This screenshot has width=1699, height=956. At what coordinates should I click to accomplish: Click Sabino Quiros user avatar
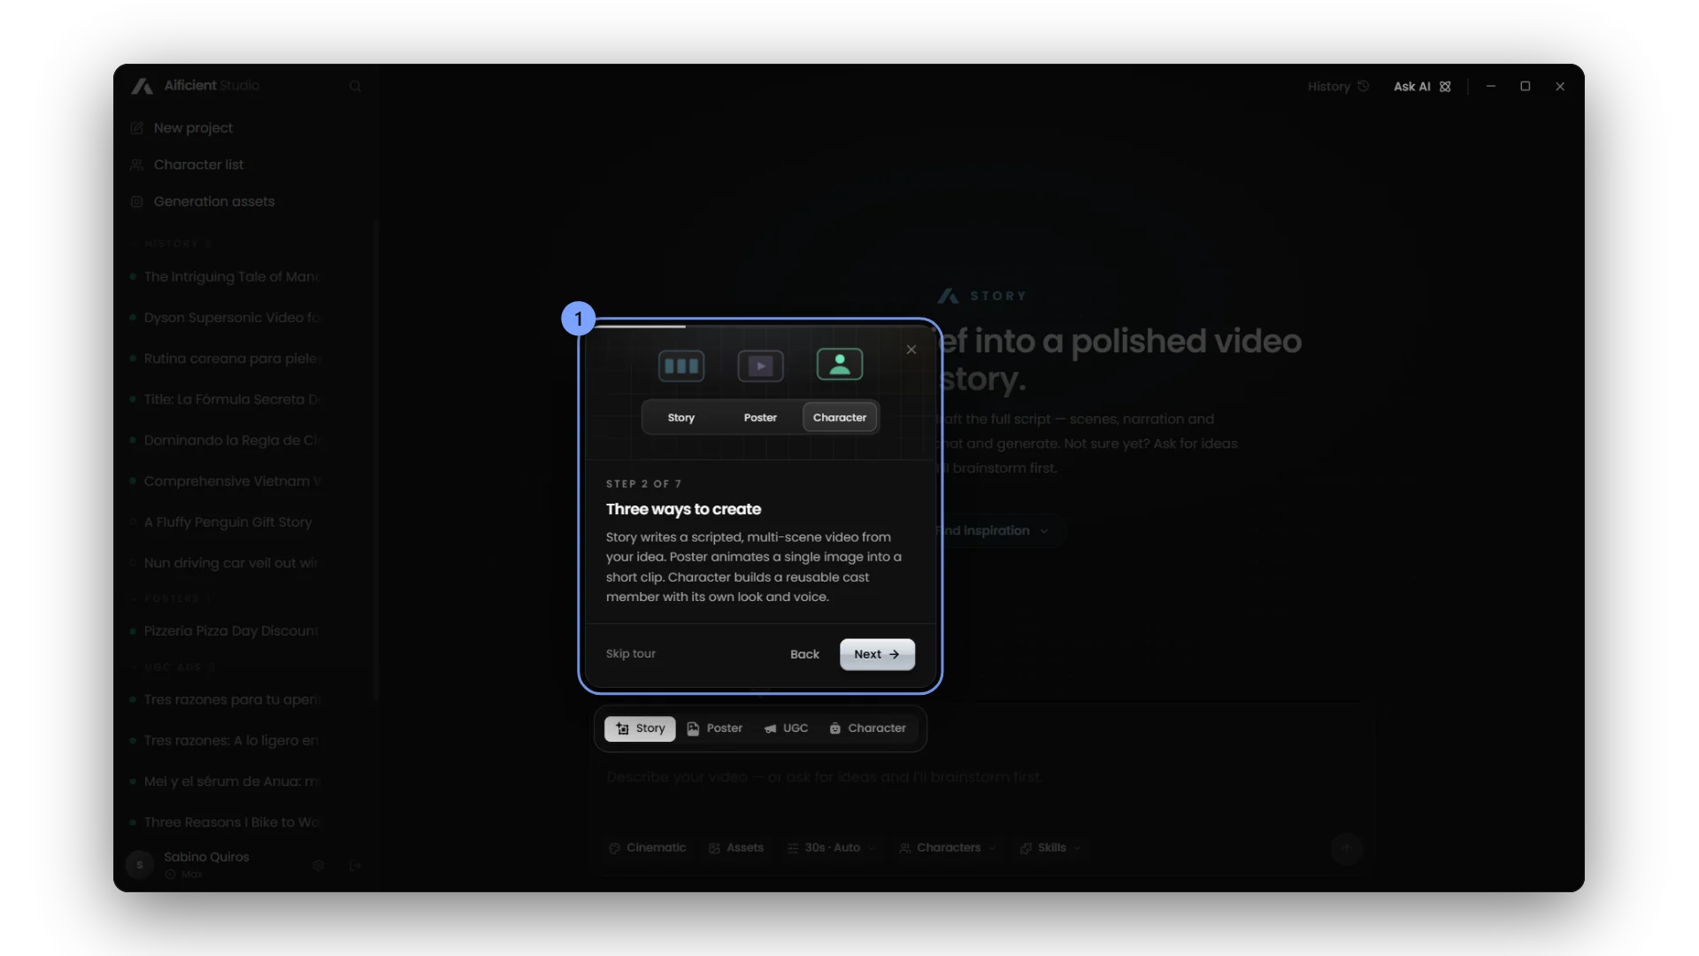click(x=140, y=865)
